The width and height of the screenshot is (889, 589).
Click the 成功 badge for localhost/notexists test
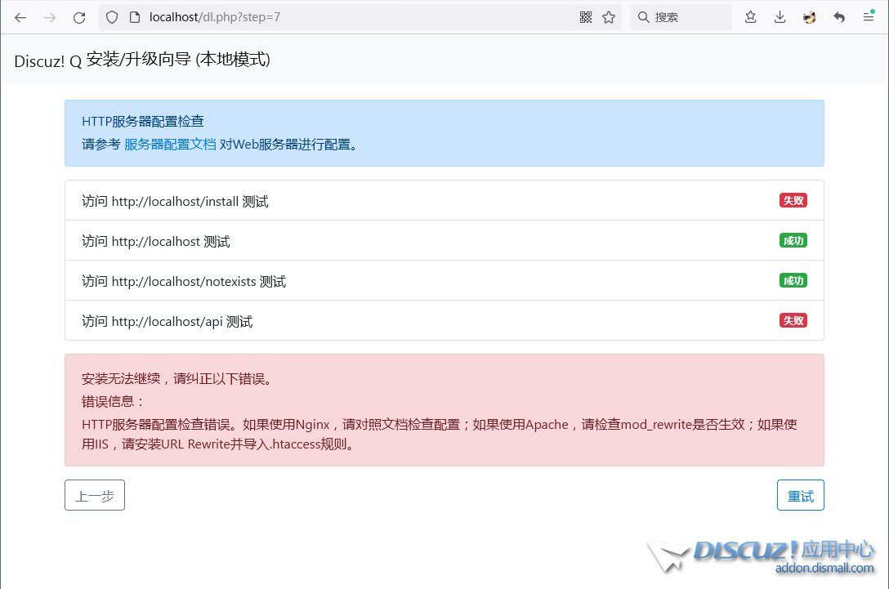(793, 280)
